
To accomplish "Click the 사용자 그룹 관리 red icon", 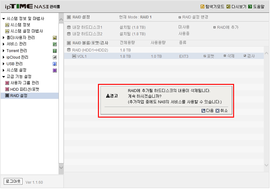I will (7, 83).
